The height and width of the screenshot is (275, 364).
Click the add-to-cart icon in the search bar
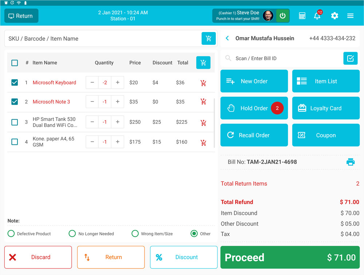pyautogui.click(x=209, y=39)
